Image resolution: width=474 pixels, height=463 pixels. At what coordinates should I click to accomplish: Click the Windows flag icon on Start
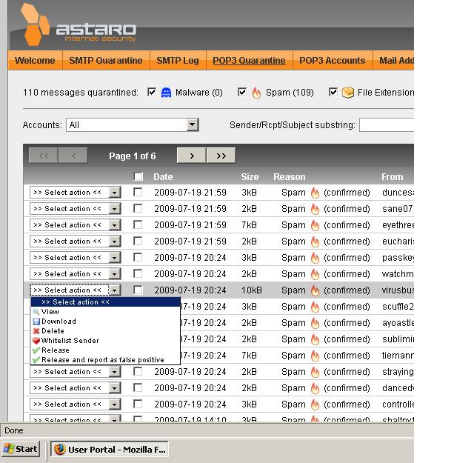(x=9, y=449)
